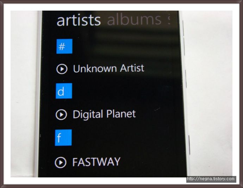Tap the play icon beside Digital Planet
Image resolution: width=243 pixels, height=188 pixels.
coord(61,115)
